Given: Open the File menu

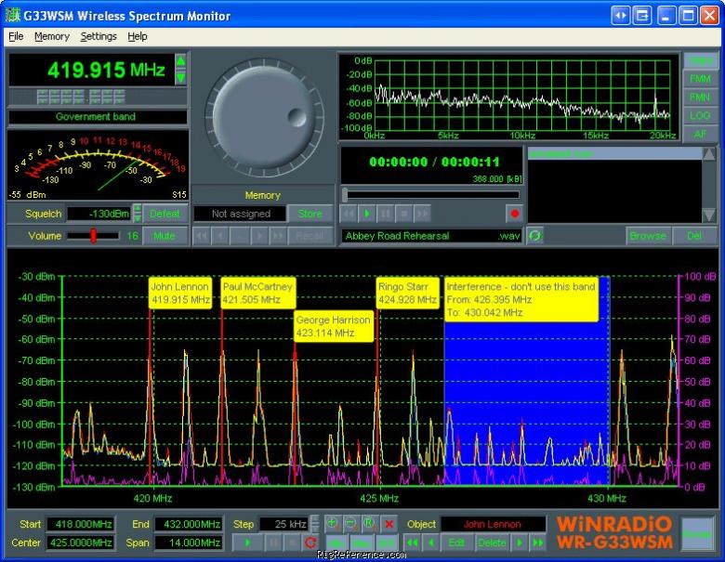Looking at the screenshot, I should point(16,36).
